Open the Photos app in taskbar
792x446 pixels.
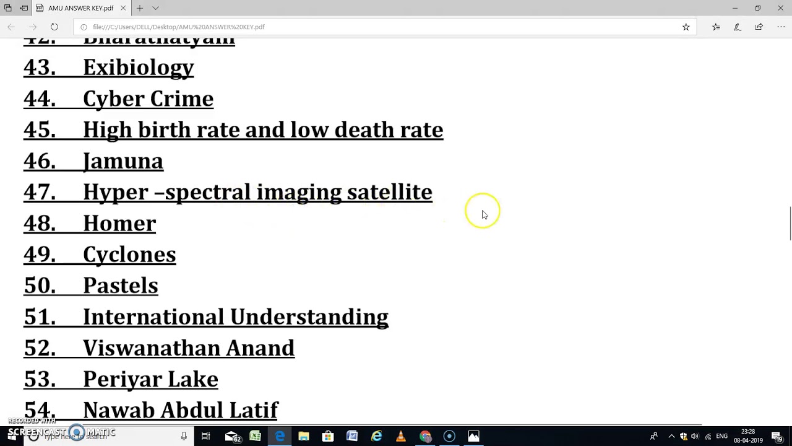(x=473, y=437)
